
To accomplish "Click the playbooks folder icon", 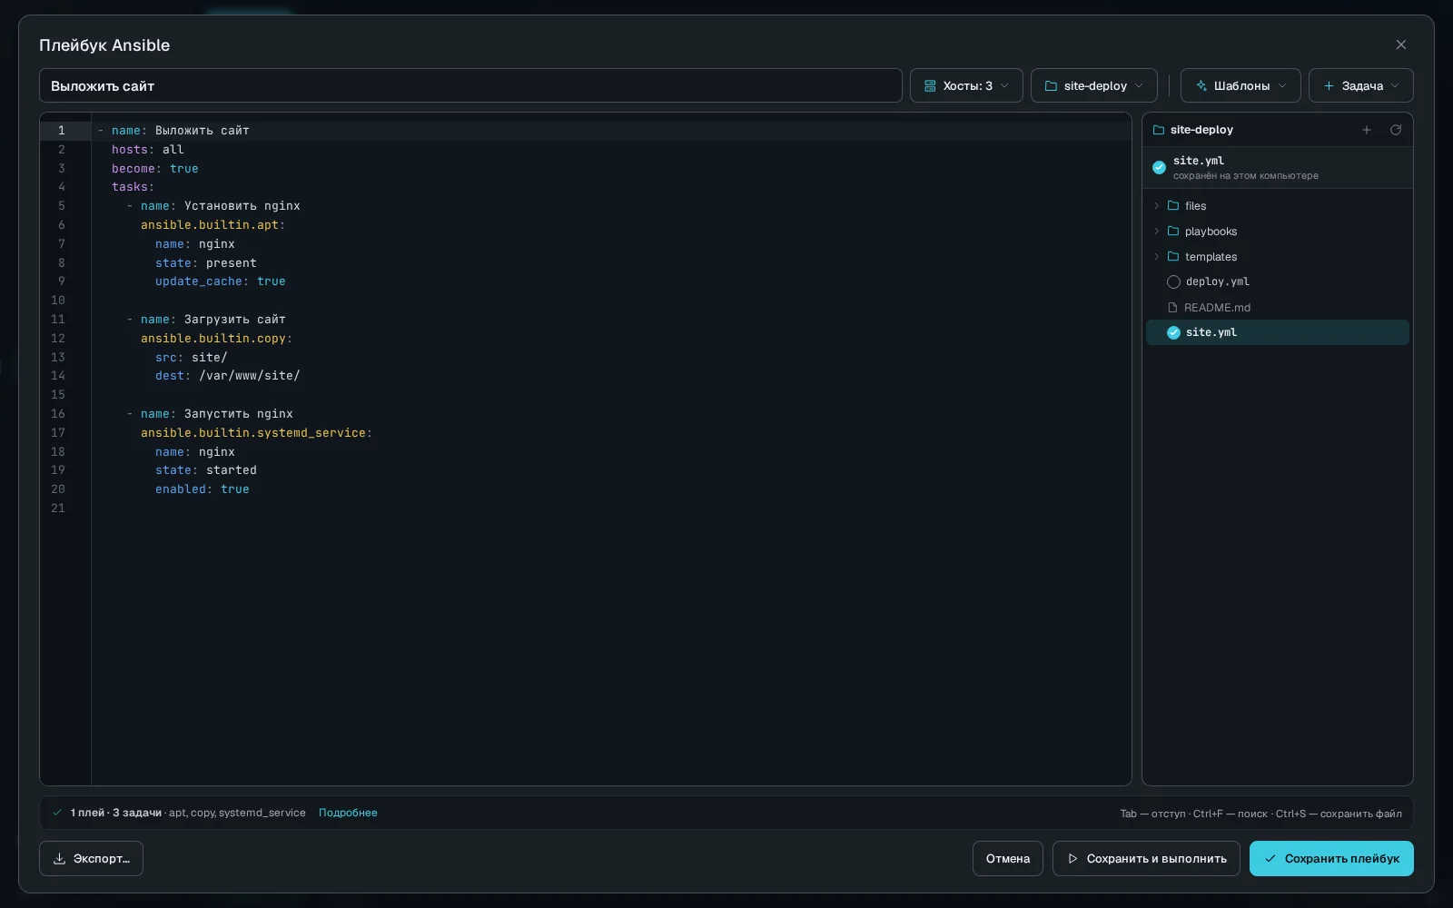I will click(x=1173, y=232).
